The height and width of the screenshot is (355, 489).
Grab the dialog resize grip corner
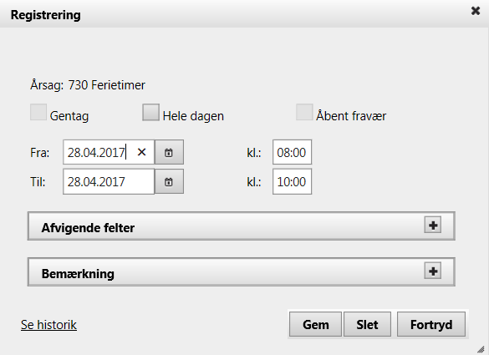pyautogui.click(x=481, y=349)
